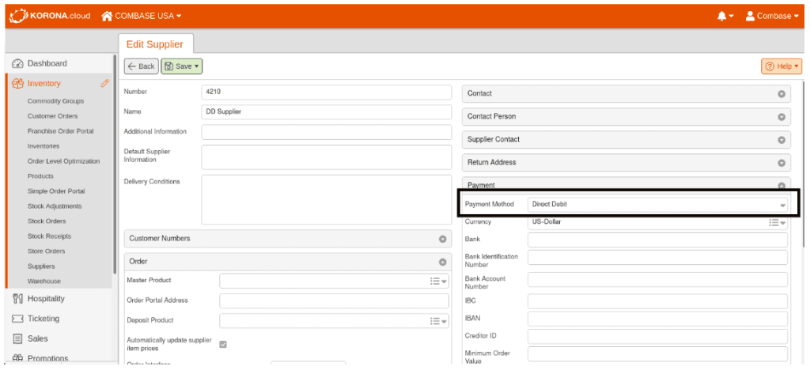Click the notification bell icon

(723, 16)
